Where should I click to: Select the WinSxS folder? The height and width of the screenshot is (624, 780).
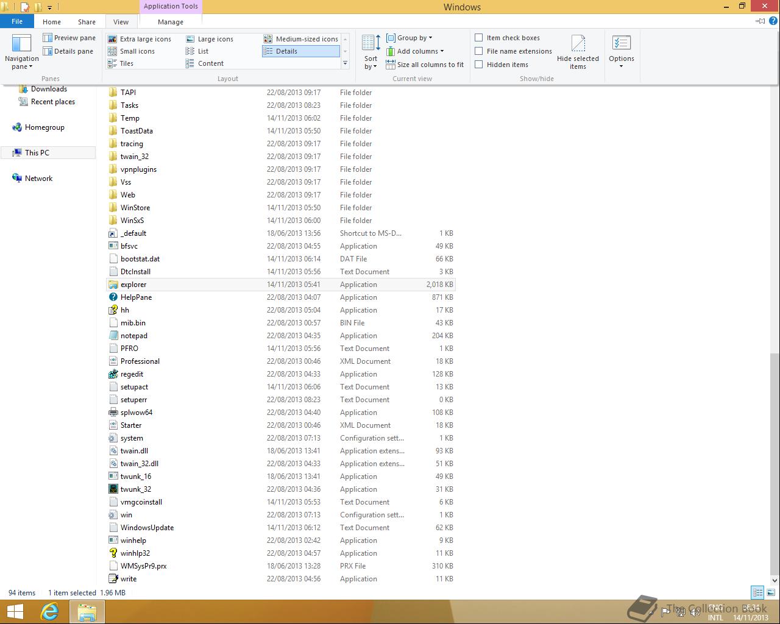coord(281,221)
